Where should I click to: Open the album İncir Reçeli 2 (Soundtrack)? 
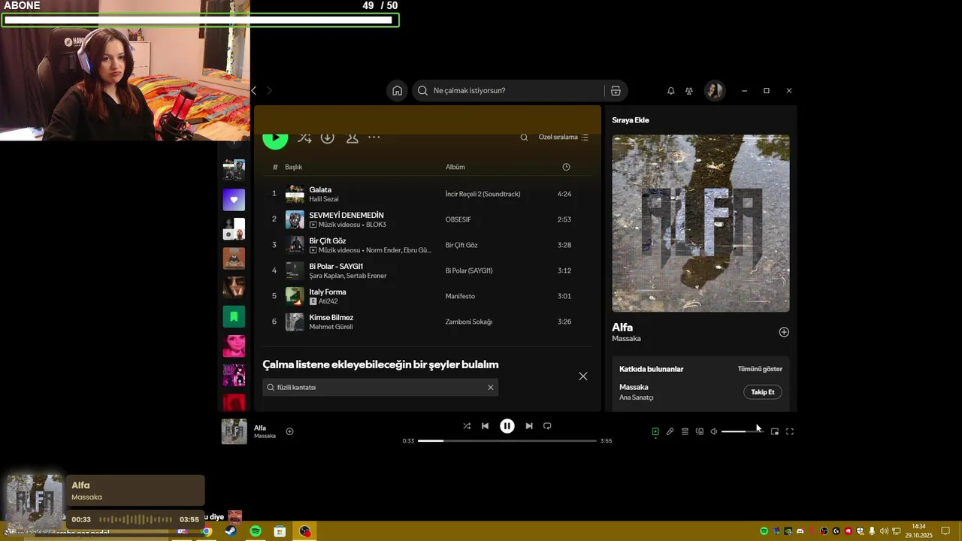point(483,194)
